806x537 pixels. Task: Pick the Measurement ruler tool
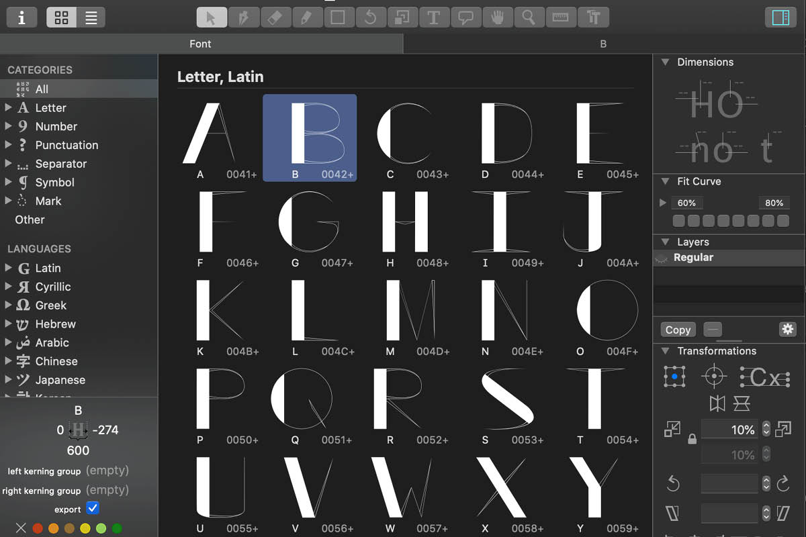tap(561, 17)
